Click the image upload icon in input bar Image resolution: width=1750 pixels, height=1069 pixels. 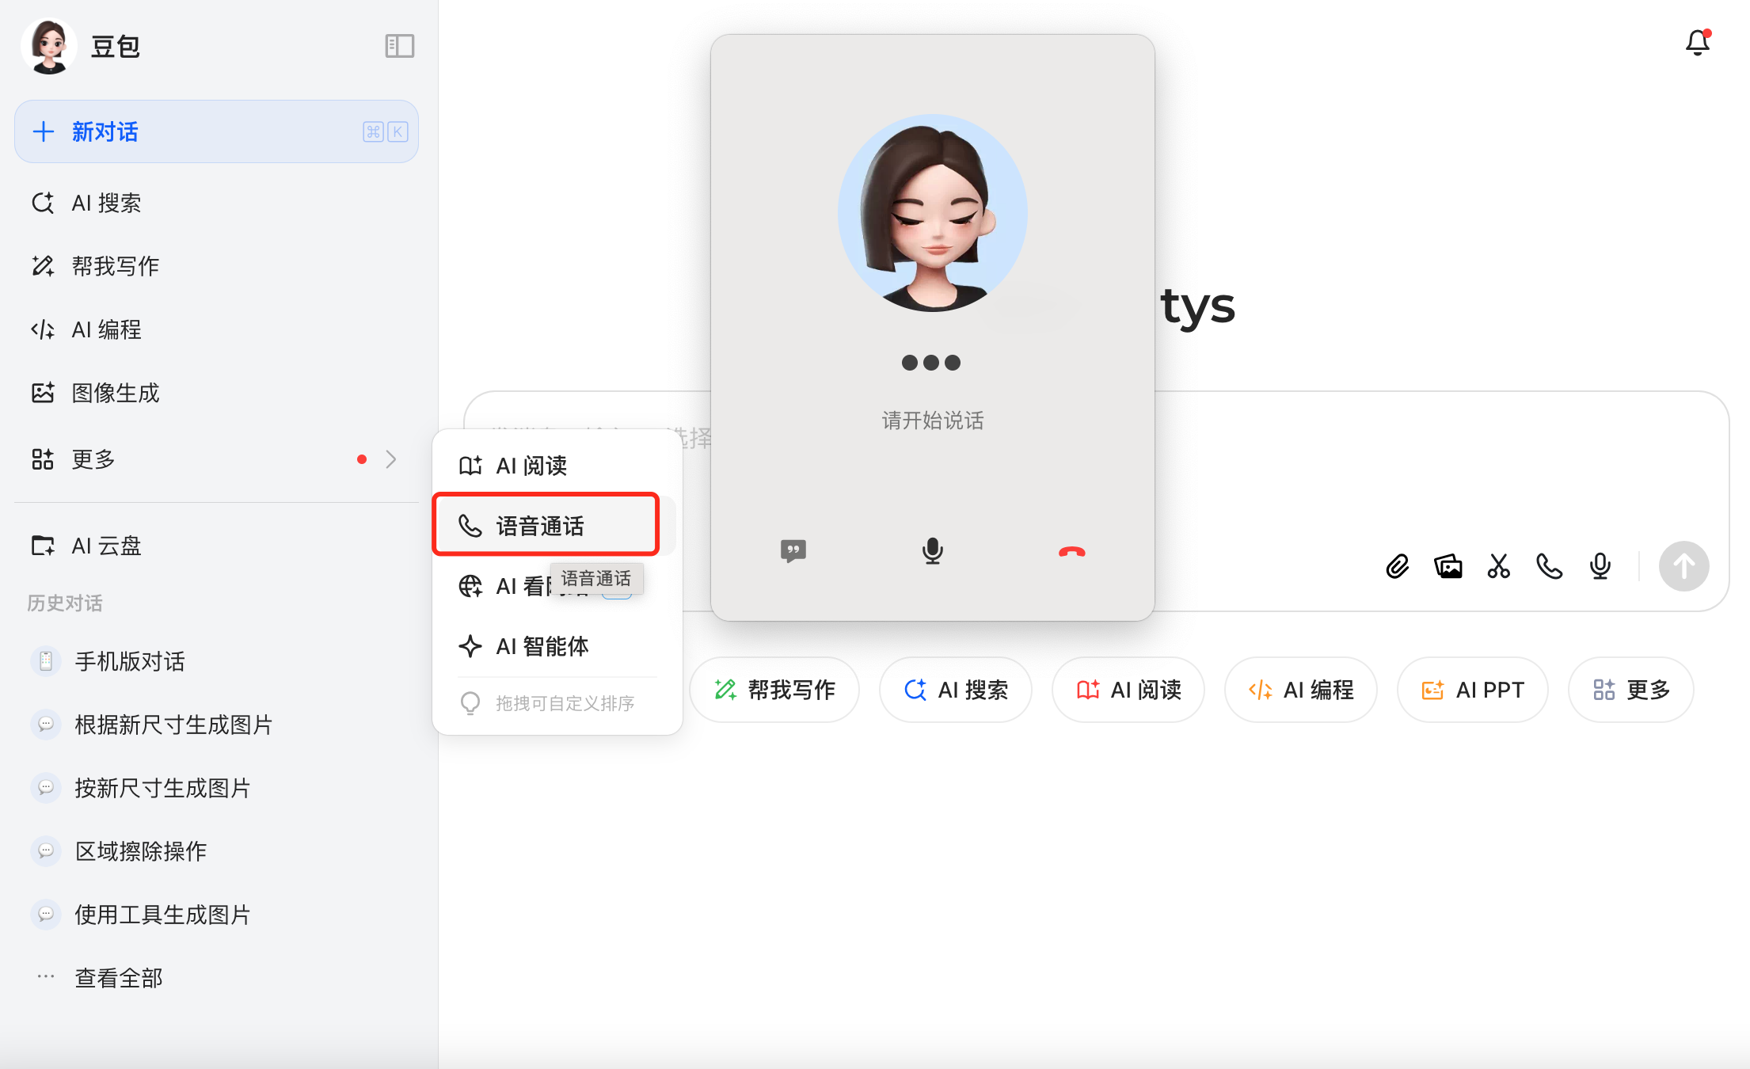click(1448, 566)
